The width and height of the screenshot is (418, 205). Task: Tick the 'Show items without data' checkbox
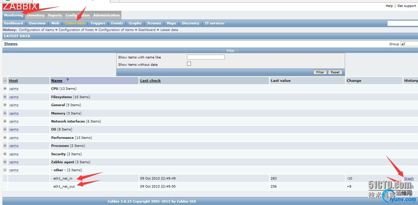click(x=189, y=64)
